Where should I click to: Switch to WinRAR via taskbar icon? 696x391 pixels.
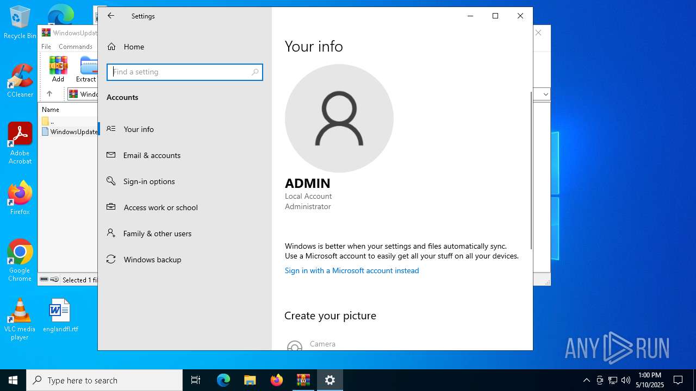point(303,380)
